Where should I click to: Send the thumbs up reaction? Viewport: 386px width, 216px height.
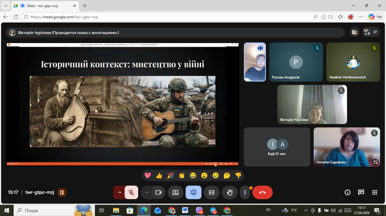tap(159, 175)
